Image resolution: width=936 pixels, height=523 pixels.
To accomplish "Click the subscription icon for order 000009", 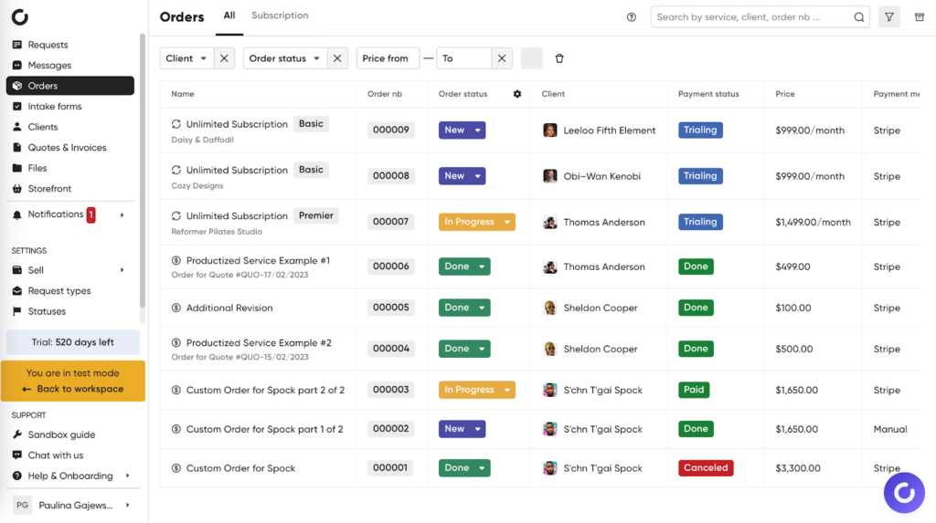I will tap(176, 124).
